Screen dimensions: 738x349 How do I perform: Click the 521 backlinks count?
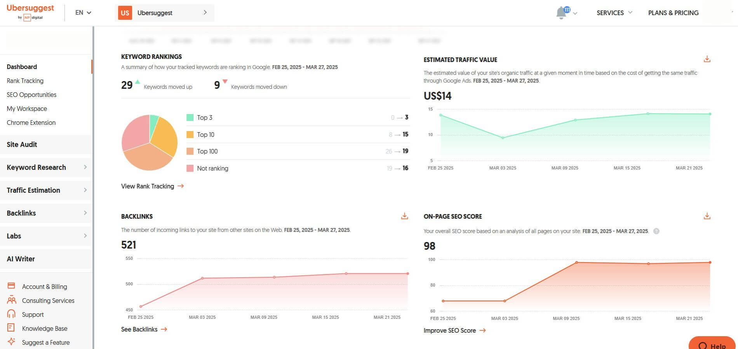pos(129,245)
